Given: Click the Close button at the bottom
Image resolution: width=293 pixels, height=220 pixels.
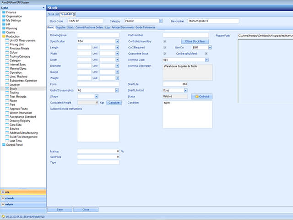Looking at the screenshot, I should tap(86, 210).
